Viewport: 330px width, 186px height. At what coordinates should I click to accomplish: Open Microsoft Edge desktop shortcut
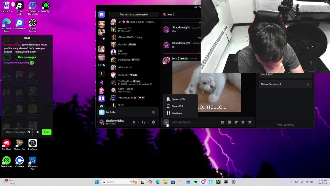6,26
